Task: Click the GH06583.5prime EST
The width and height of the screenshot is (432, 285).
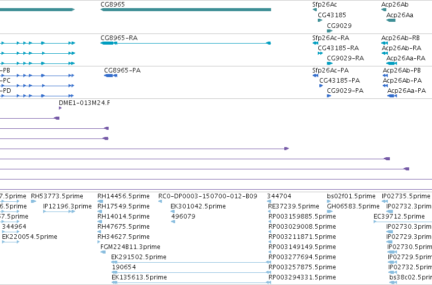Action: (x=329, y=211)
